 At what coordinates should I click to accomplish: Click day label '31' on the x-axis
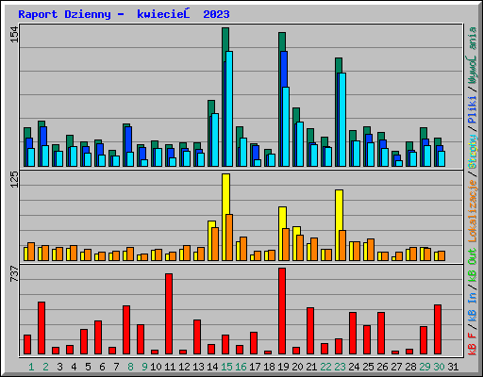453,367
